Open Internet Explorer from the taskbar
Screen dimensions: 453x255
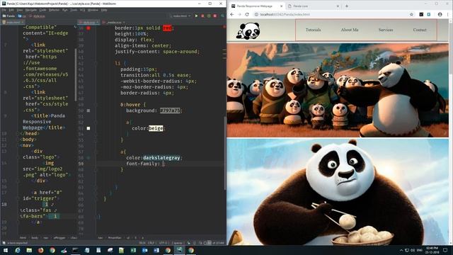pyautogui.click(x=17, y=250)
